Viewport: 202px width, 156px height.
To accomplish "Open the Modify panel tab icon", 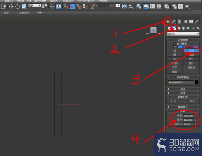I will pyautogui.click(x=174, y=22).
